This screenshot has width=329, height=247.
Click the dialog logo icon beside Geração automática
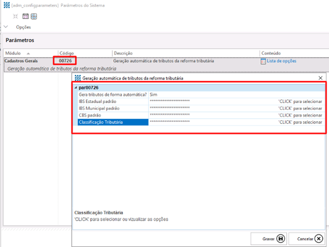pos(78,78)
